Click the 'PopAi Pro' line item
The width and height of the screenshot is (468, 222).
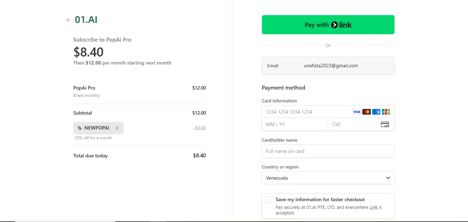(x=84, y=88)
